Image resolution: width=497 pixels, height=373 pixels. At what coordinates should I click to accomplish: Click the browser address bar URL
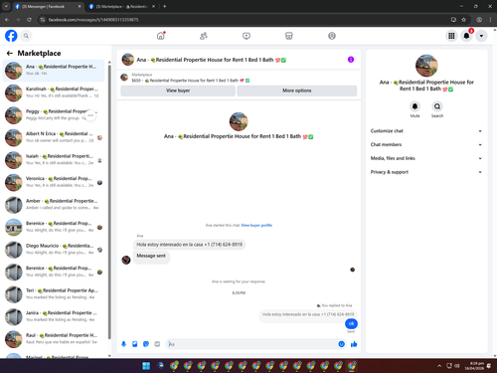[93, 20]
